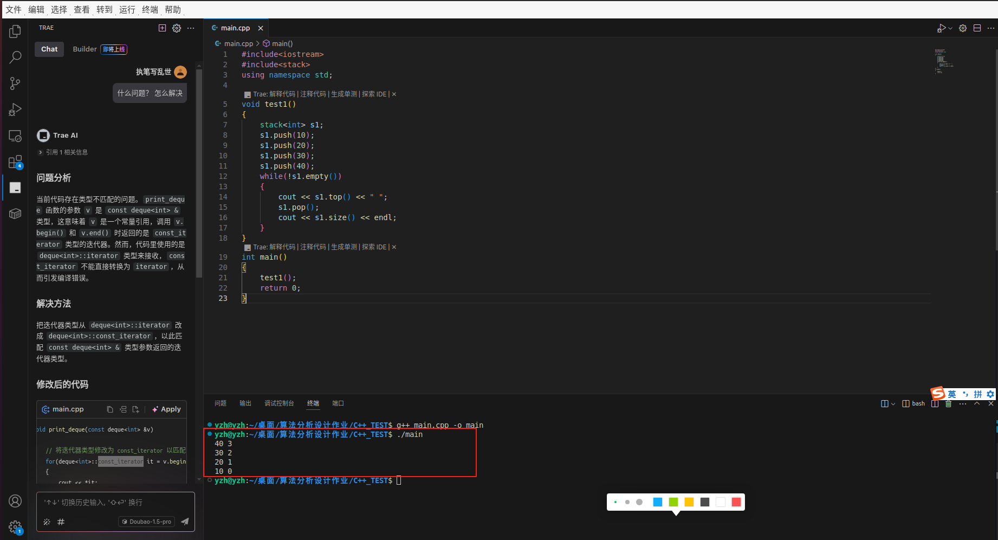Kill the terminal with trash icon
Image resolution: width=998 pixels, height=540 pixels.
tap(948, 403)
